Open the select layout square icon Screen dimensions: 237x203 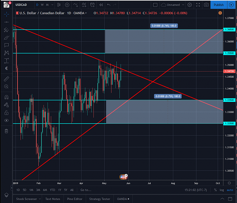click(x=155, y=5)
